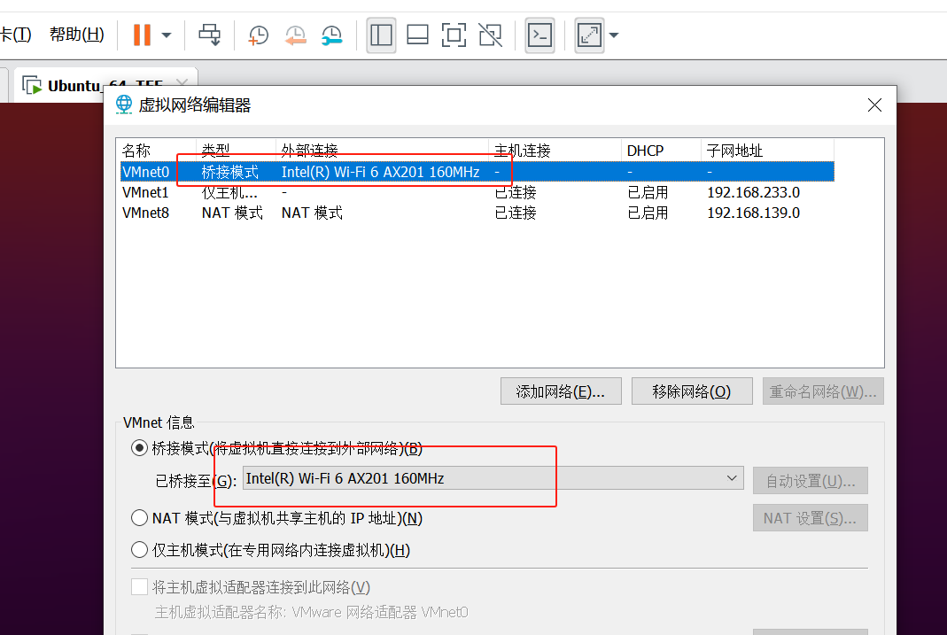Open the stretch mode dropdown arrow
The width and height of the screenshot is (947, 635).
pos(614,35)
